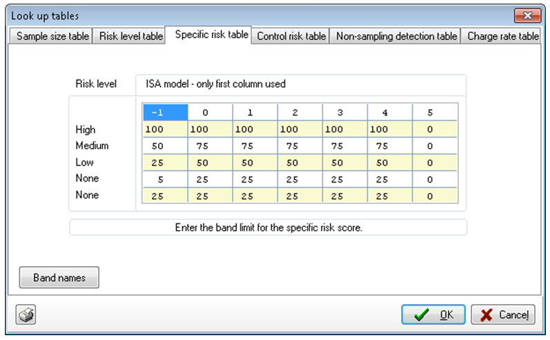
Task: Click the Medium band label
Action: coord(92,145)
